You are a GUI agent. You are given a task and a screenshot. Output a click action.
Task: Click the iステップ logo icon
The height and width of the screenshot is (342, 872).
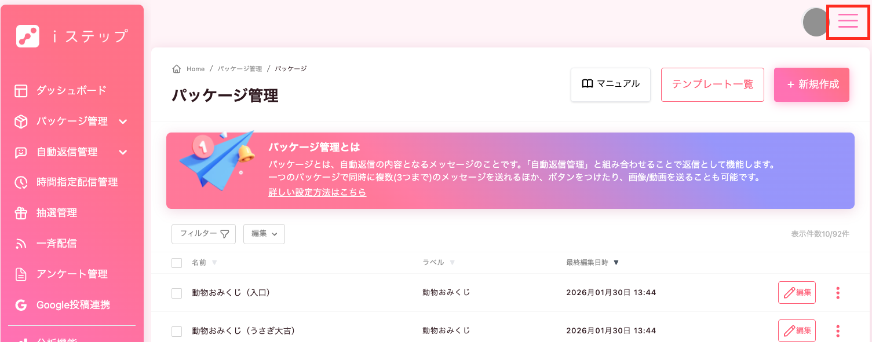[x=28, y=36]
